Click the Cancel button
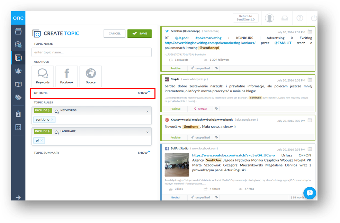 pos(115,33)
